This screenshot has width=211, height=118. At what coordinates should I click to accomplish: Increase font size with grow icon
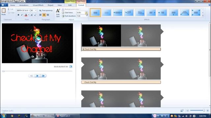[x=32, y=15]
